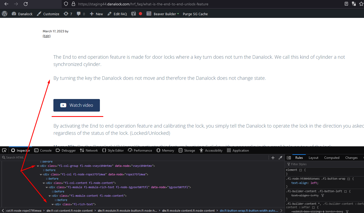This screenshot has width=364, height=213.
Task: Open the Network panel
Action: [x=89, y=150]
